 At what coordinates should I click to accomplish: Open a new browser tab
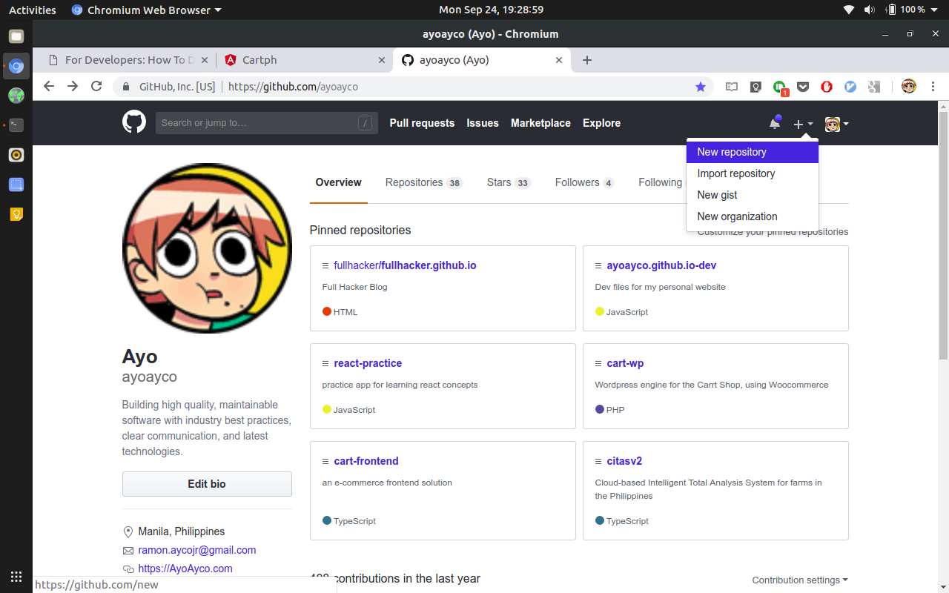(587, 60)
